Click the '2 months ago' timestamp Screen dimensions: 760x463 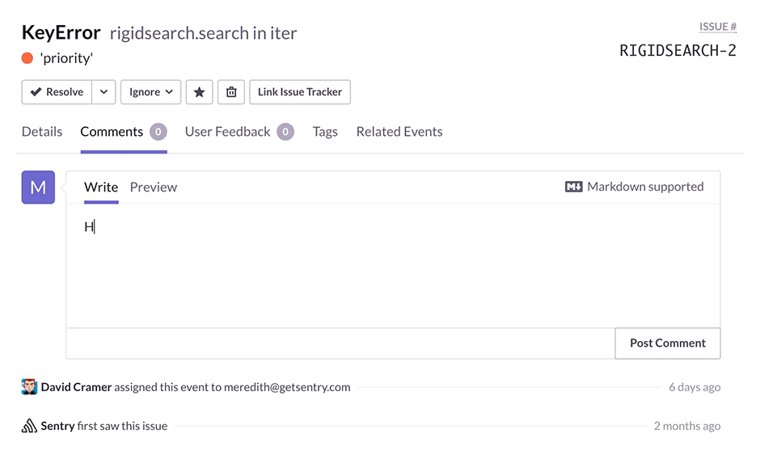[687, 426]
